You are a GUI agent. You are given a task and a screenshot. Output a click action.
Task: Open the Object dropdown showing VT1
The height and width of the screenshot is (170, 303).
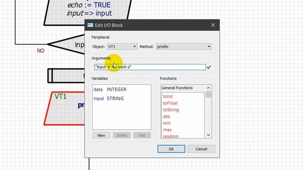(x=122, y=47)
